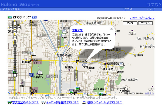Zoom in with the plus button

click(15, 37)
